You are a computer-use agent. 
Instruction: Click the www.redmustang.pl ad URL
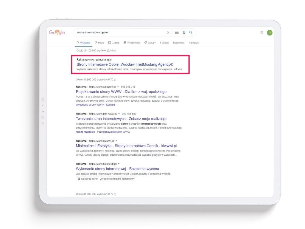pyautogui.click(x=100, y=60)
